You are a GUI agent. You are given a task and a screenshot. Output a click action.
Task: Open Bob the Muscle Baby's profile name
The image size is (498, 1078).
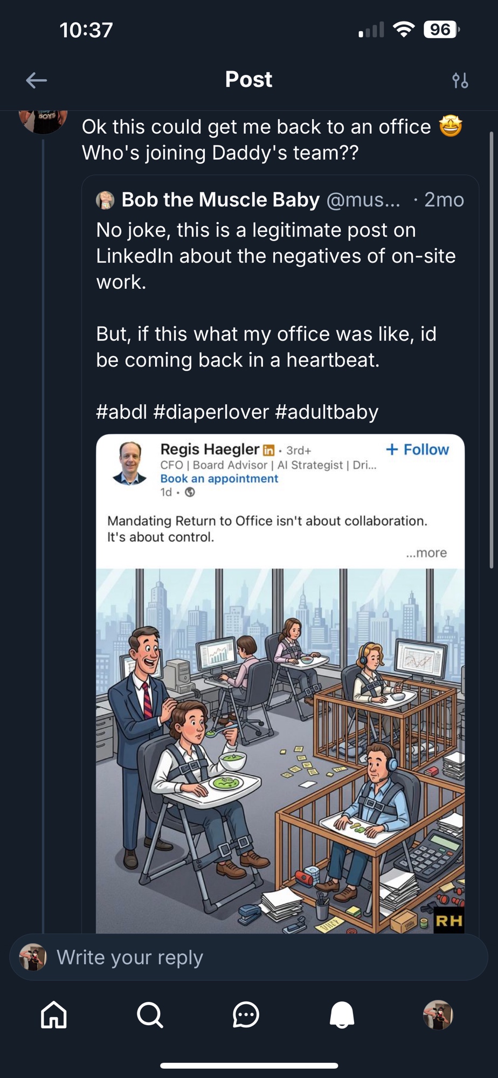220,200
